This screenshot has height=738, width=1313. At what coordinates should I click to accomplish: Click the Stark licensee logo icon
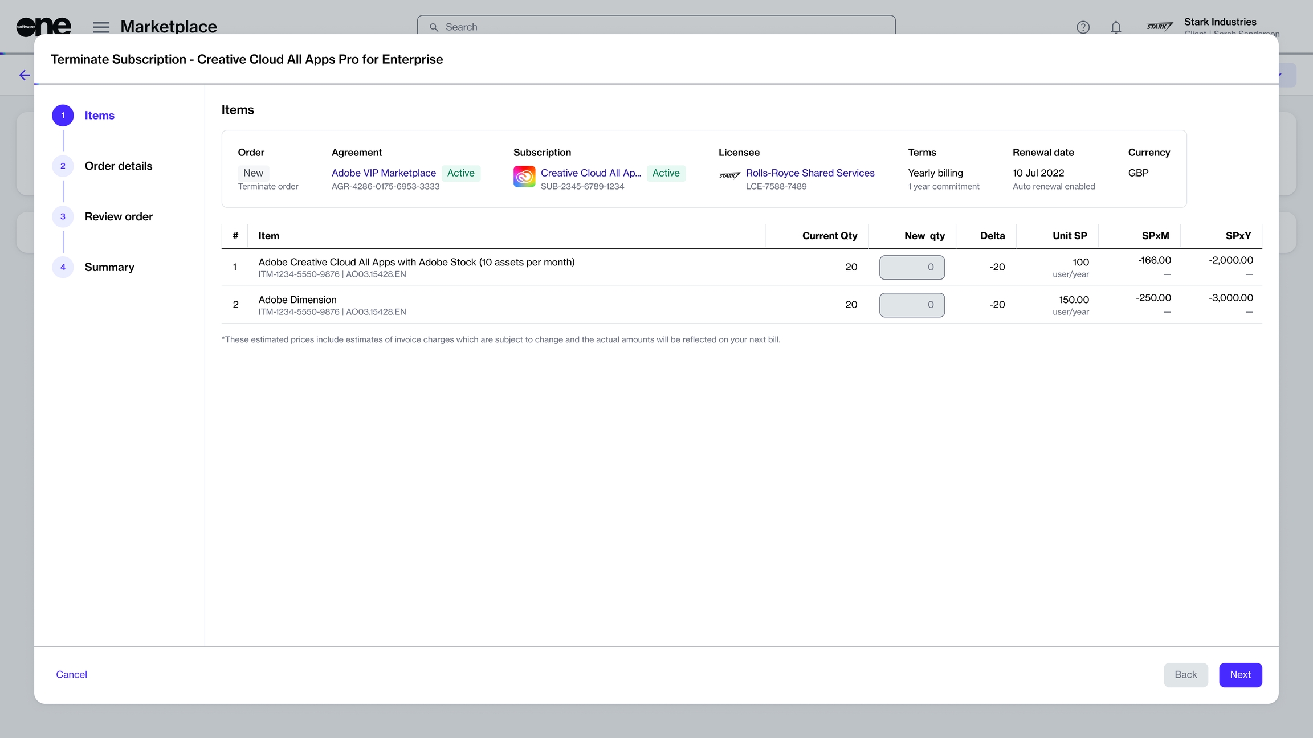pos(729,175)
